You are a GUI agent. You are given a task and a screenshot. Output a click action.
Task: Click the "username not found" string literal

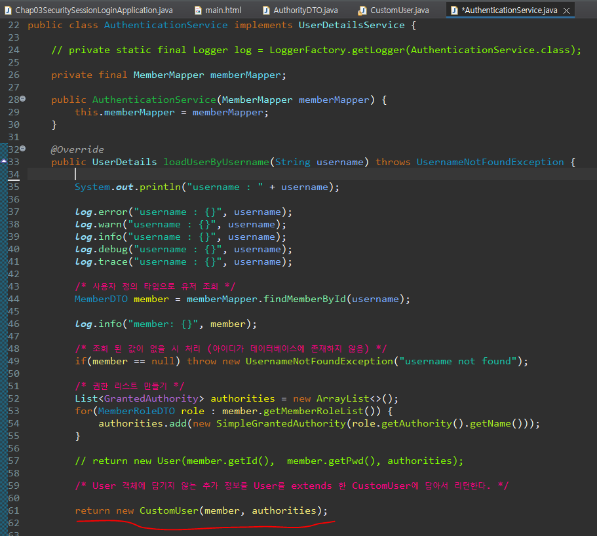click(x=458, y=361)
